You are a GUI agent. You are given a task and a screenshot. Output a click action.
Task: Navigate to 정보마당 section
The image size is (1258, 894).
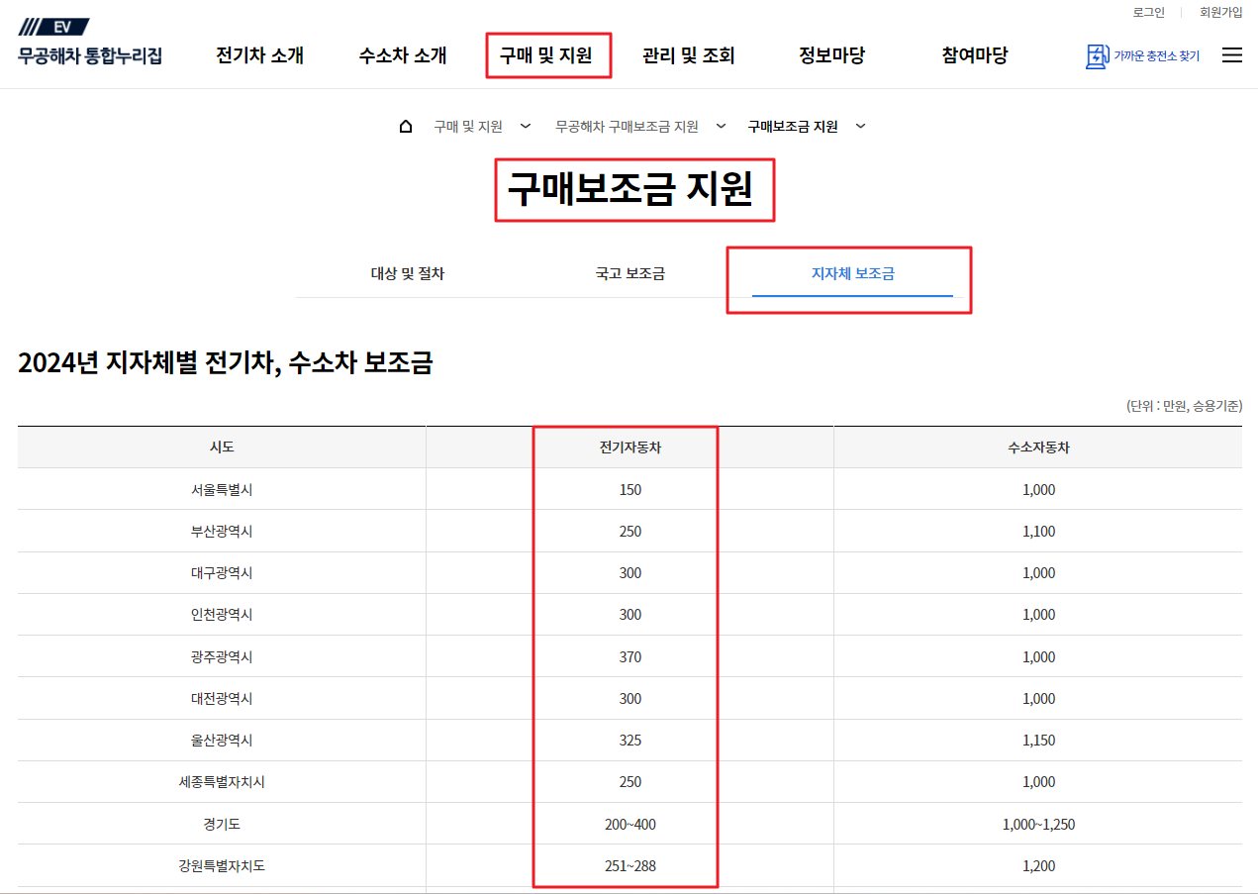tap(831, 56)
